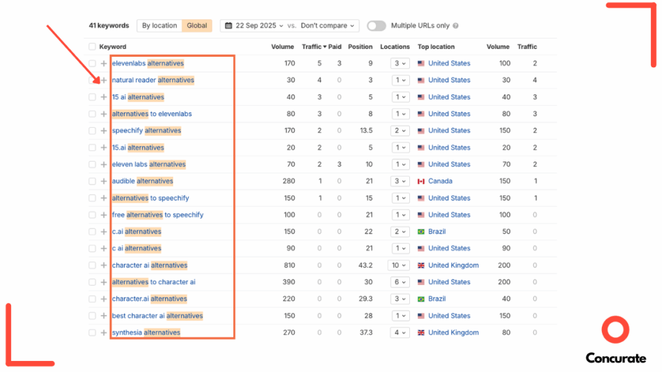Click plus icon beside best character ai alternatives
Screen dimensions: 662x372
pyautogui.click(x=103, y=316)
